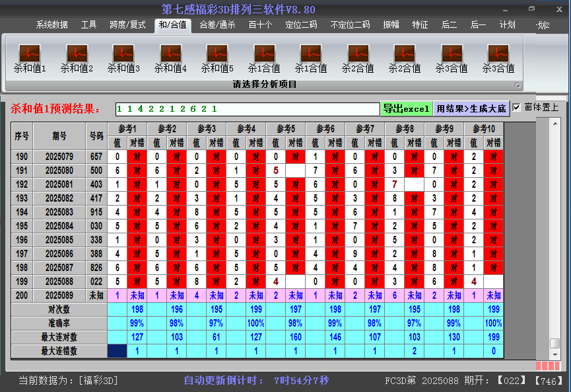Click the FC3D第 2025088 期开 status text
The width and height of the screenshot is (571, 392).
click(438, 381)
